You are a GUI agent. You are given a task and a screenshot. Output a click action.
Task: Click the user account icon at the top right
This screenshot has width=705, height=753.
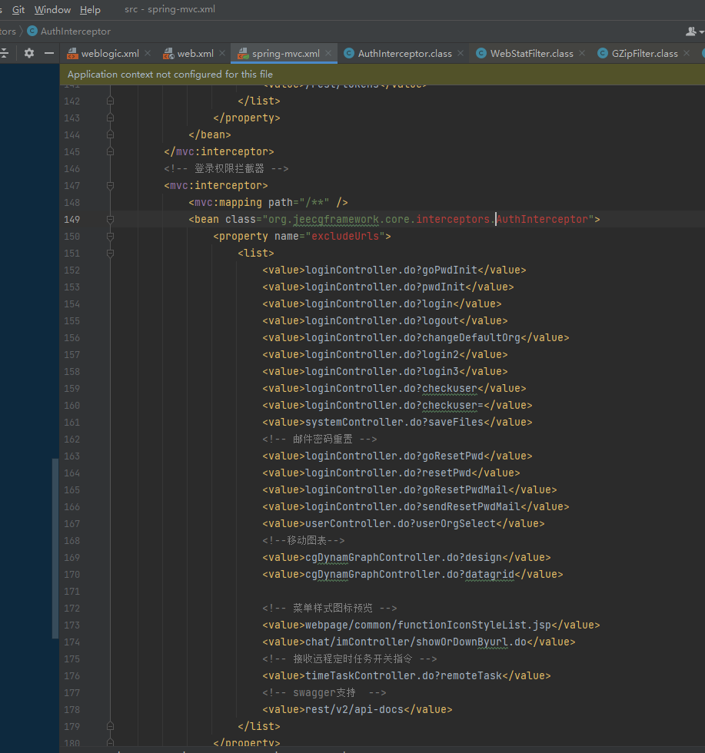[x=691, y=32]
